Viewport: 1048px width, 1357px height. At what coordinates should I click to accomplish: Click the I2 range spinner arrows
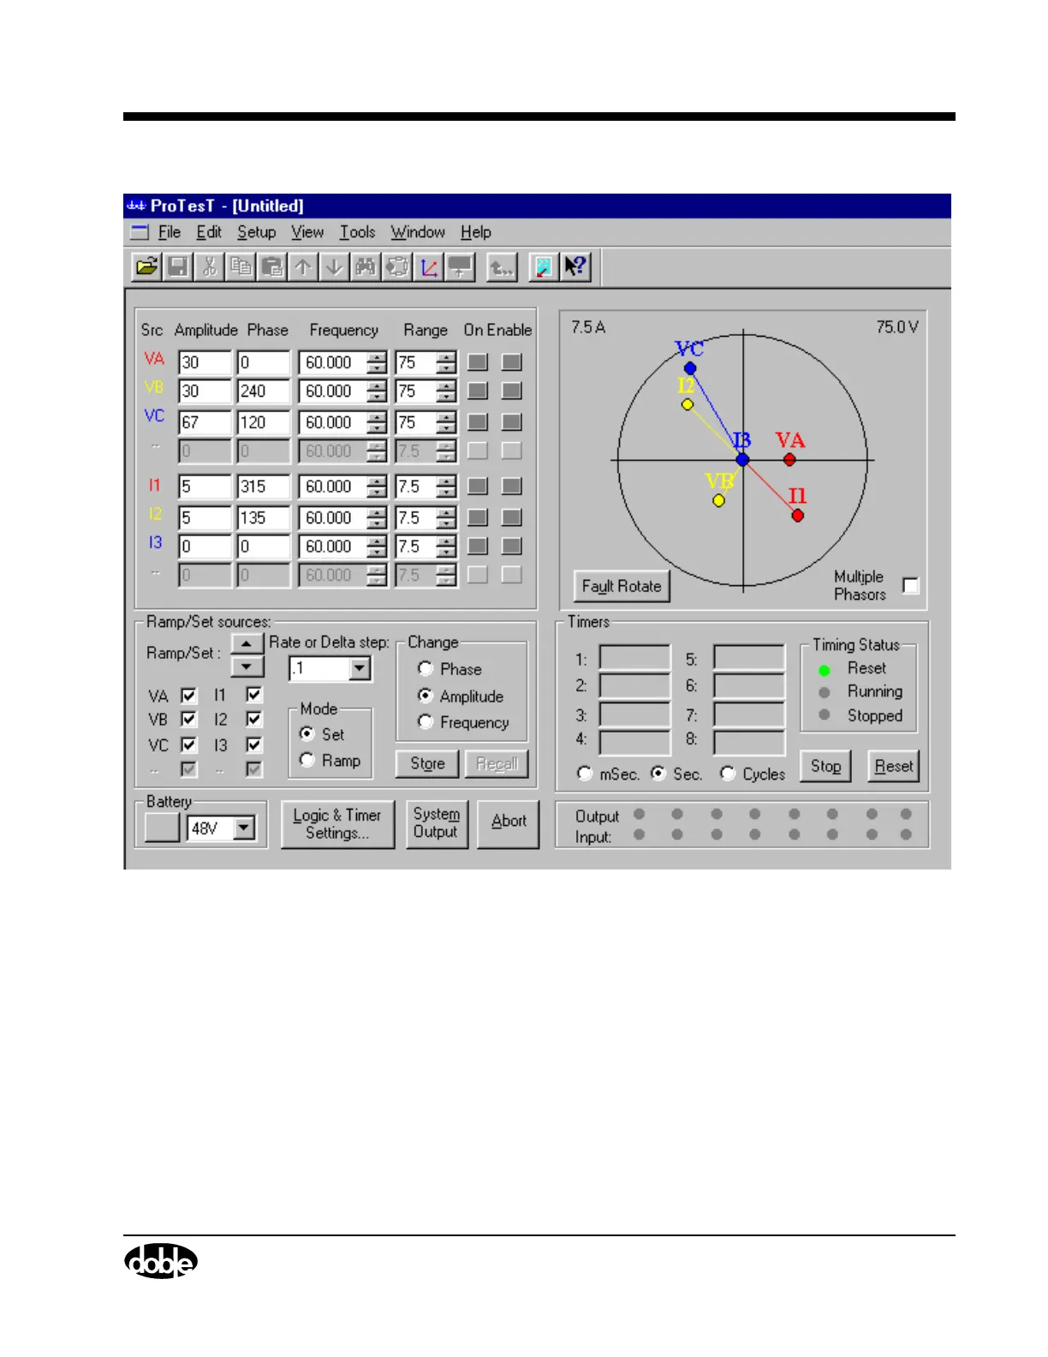coord(446,517)
